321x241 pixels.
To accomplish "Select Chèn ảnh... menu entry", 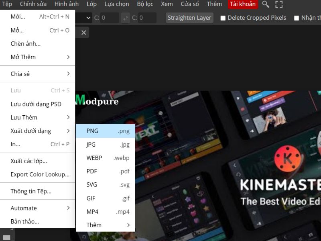I will tap(37, 44).
